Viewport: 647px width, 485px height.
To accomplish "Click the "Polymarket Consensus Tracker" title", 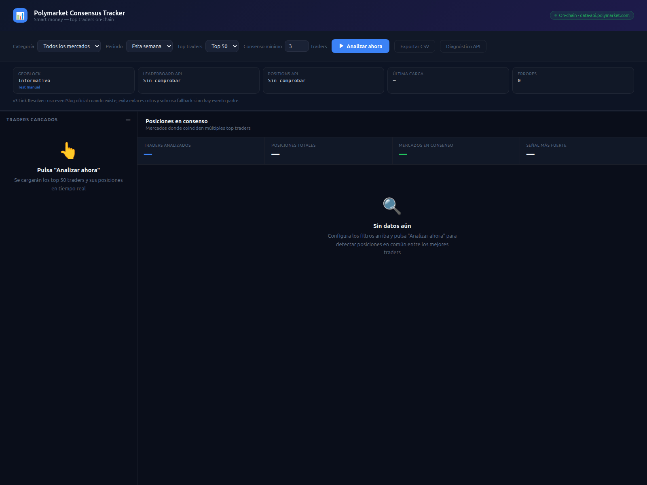I will pyautogui.click(x=79, y=13).
